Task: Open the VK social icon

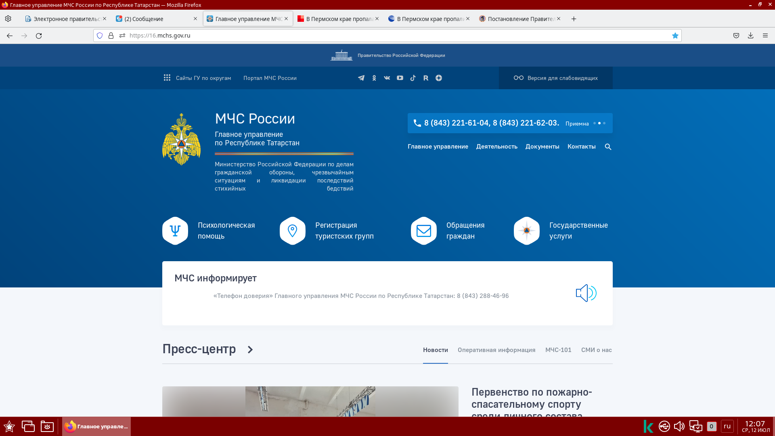Action: coord(387,78)
